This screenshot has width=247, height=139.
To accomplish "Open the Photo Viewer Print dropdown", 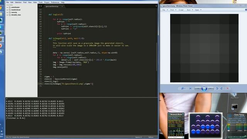I will pyautogui.click(x=173, y=10).
